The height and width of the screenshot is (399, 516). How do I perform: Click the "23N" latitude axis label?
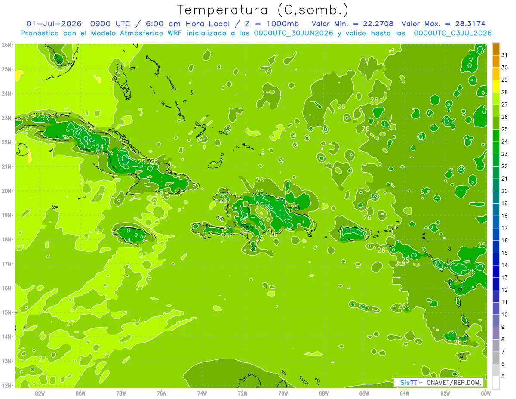(x=6, y=118)
